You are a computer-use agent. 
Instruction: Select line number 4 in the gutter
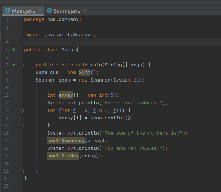pos(7,42)
